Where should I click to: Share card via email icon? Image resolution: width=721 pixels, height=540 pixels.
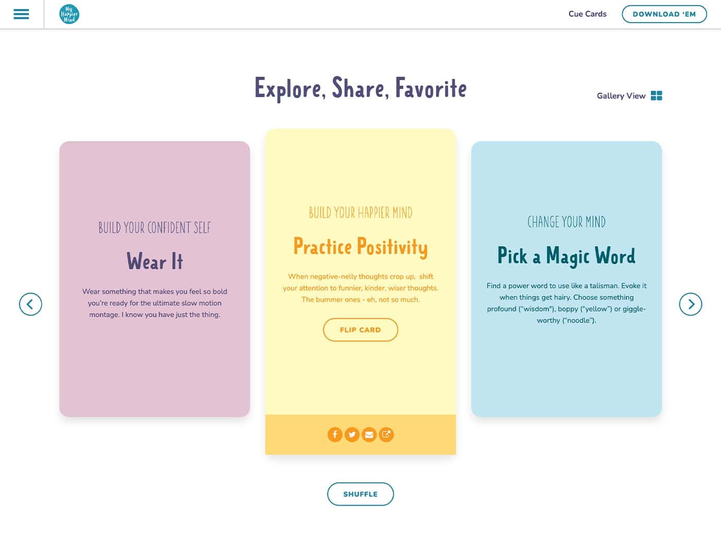(x=369, y=435)
